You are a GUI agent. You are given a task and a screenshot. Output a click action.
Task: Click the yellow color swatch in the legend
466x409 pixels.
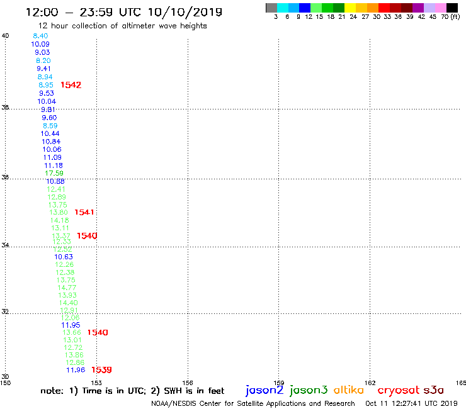pyautogui.click(x=350, y=8)
